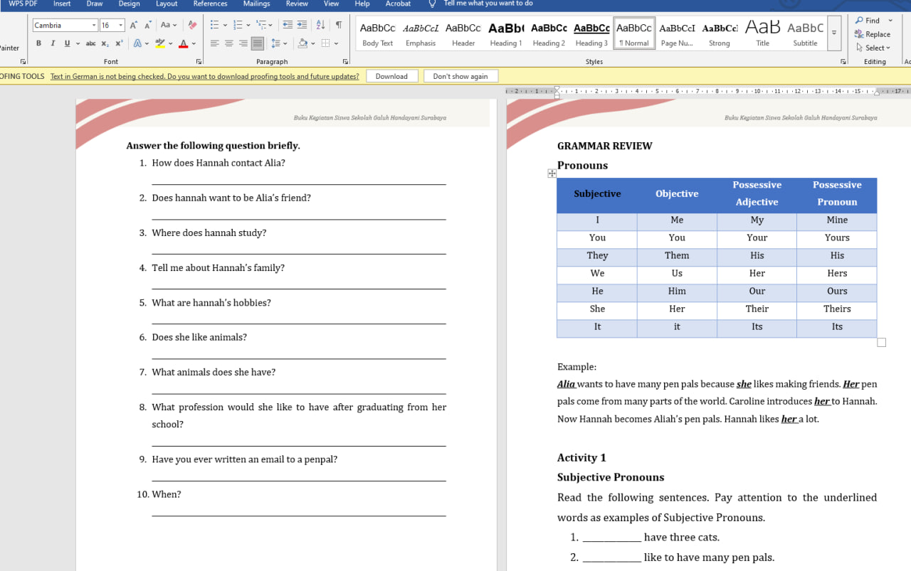Open the Font dialog launcher

click(199, 62)
